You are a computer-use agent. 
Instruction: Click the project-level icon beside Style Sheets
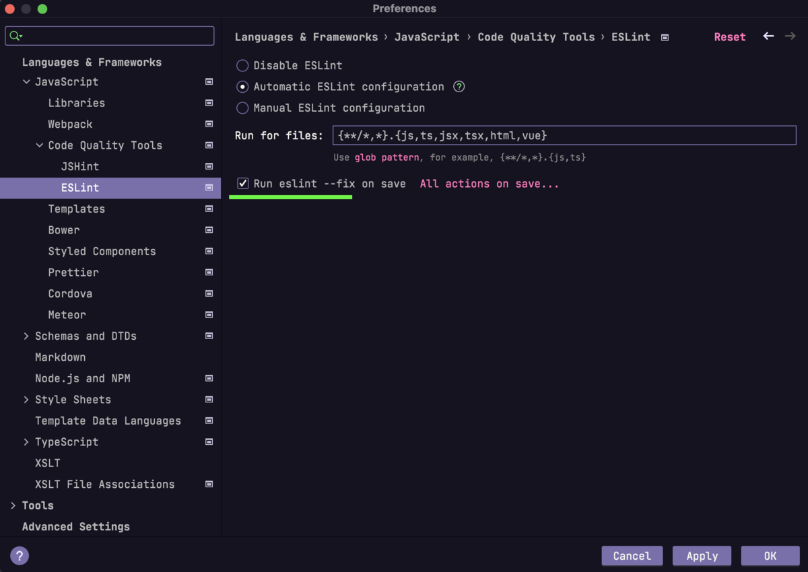(x=209, y=400)
